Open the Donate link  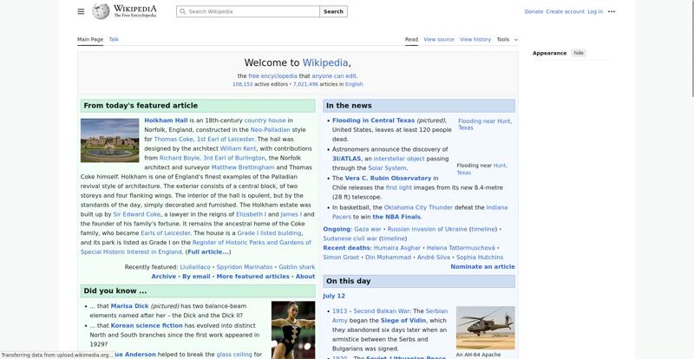pyautogui.click(x=534, y=11)
